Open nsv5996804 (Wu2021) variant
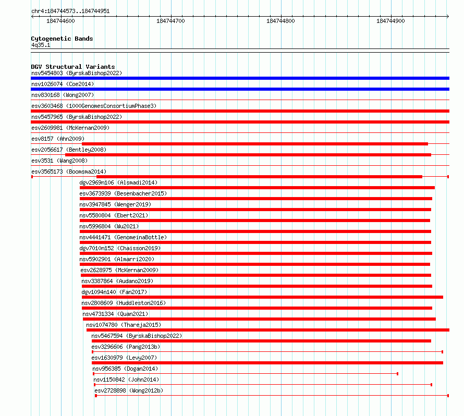The width and height of the screenshot is (464, 416). pyautogui.click(x=109, y=226)
